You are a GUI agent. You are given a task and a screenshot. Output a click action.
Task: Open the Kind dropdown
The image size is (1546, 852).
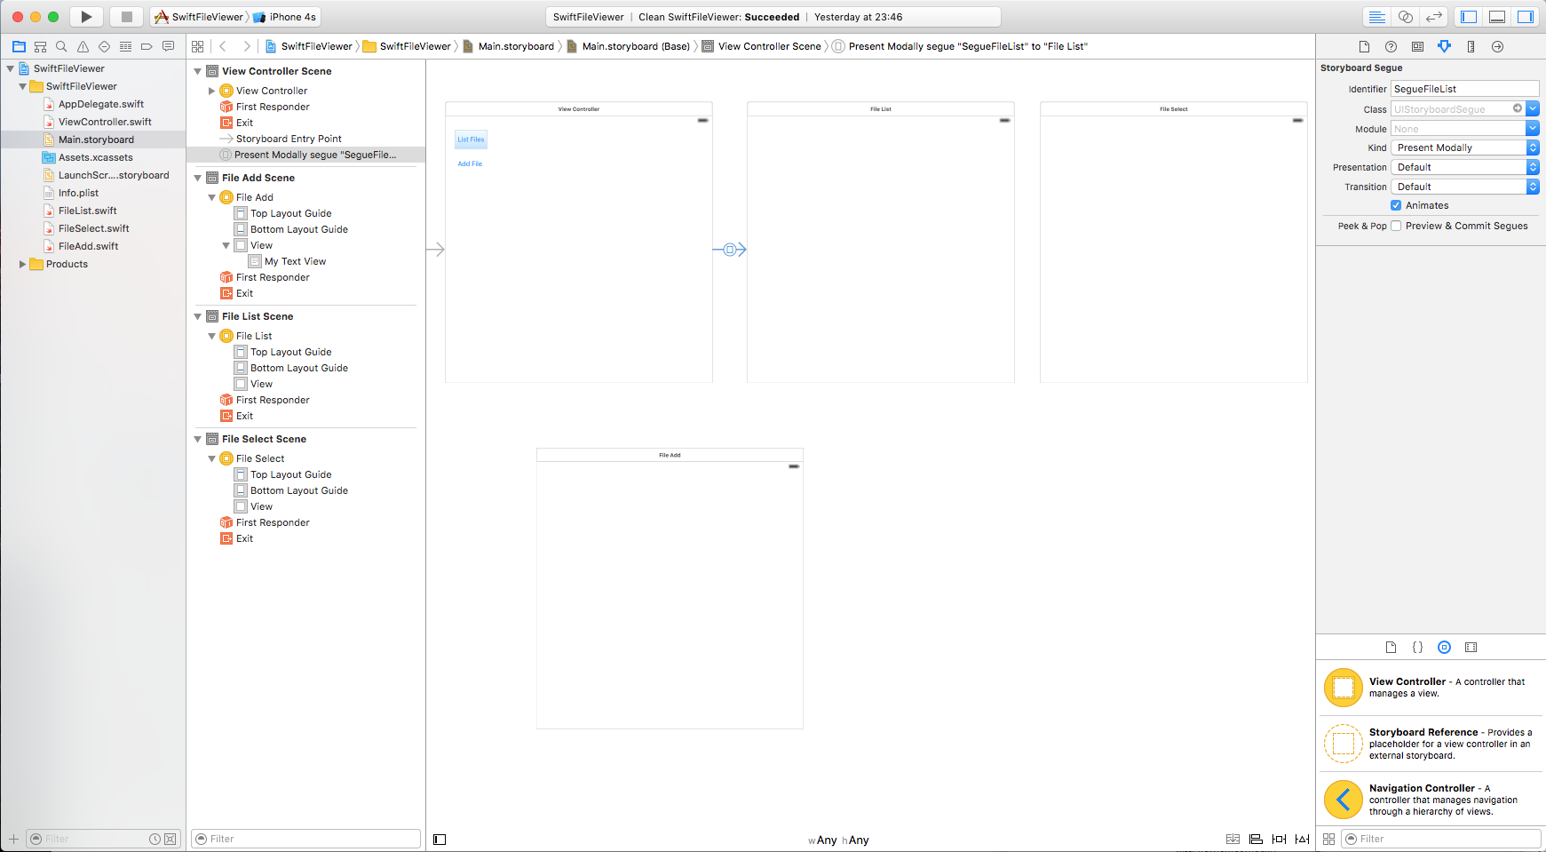pos(1464,147)
